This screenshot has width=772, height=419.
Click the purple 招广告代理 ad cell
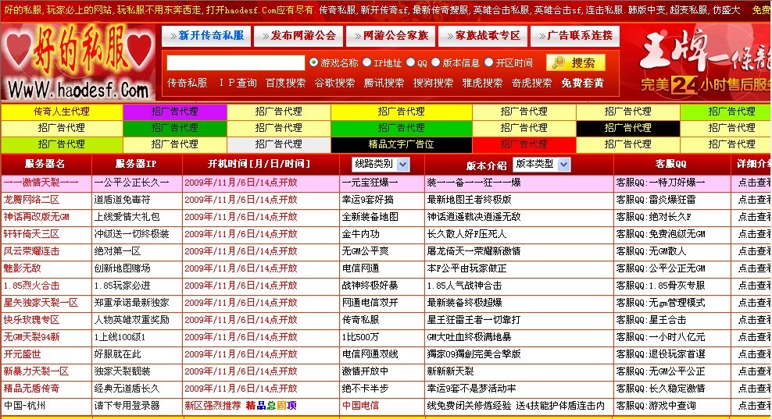(174, 112)
